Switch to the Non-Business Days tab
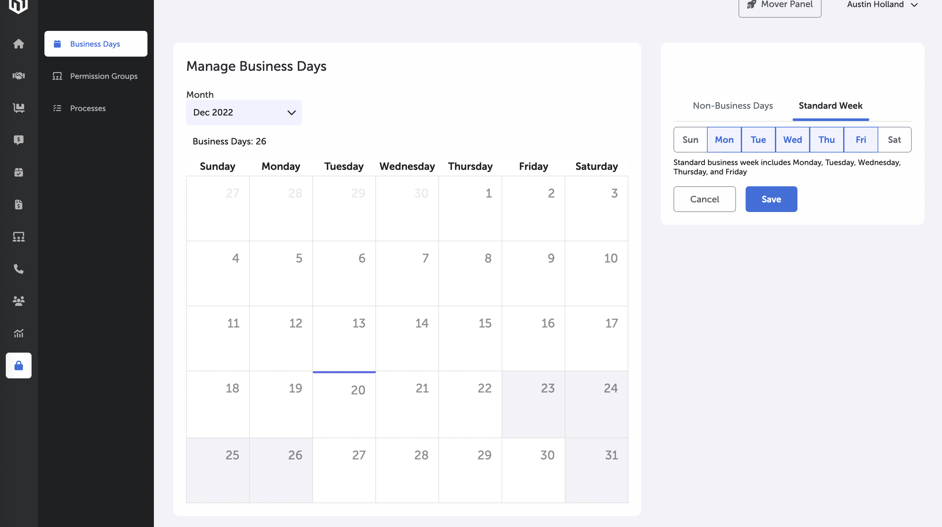Viewport: 942px width, 527px height. 733,106
